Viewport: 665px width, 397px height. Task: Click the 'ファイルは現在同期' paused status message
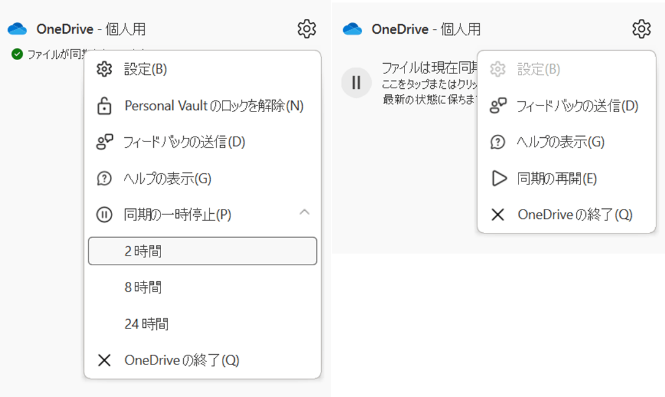click(x=429, y=68)
